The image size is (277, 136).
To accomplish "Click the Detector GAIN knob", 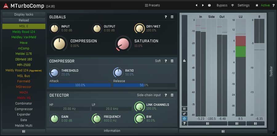I will pyautogui.click(x=54, y=119).
